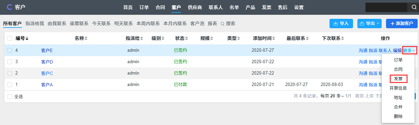This screenshot has width=419, height=125.
Task: Tick the checkbox for customer row 4
Action: (10, 50)
